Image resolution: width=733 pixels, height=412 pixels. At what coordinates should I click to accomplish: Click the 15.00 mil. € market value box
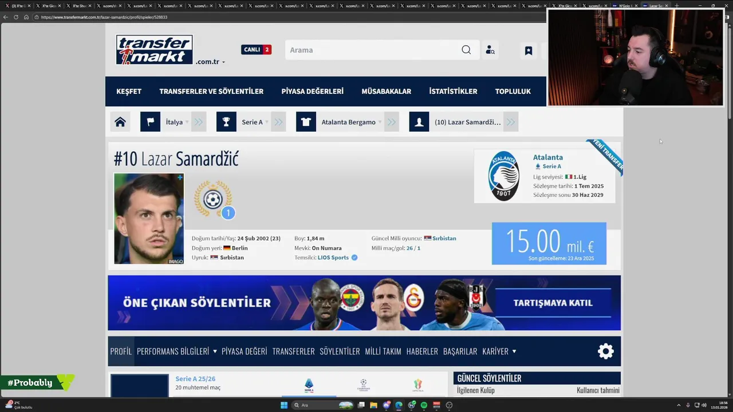point(549,244)
